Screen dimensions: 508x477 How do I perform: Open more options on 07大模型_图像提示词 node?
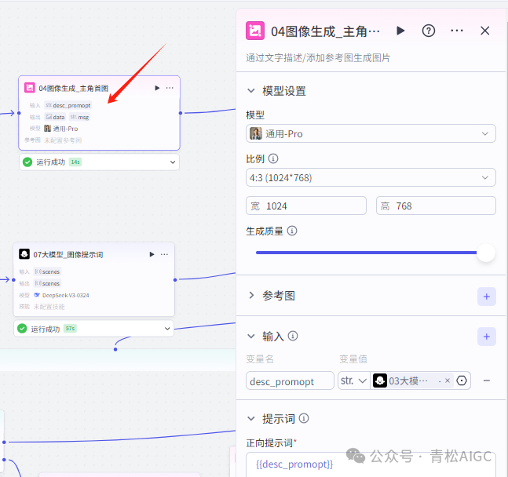(x=164, y=254)
